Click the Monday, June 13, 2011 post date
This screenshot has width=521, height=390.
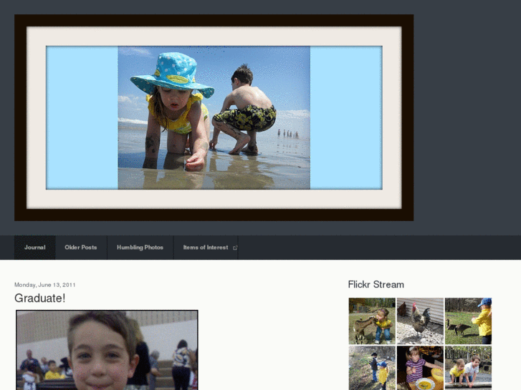point(44,285)
